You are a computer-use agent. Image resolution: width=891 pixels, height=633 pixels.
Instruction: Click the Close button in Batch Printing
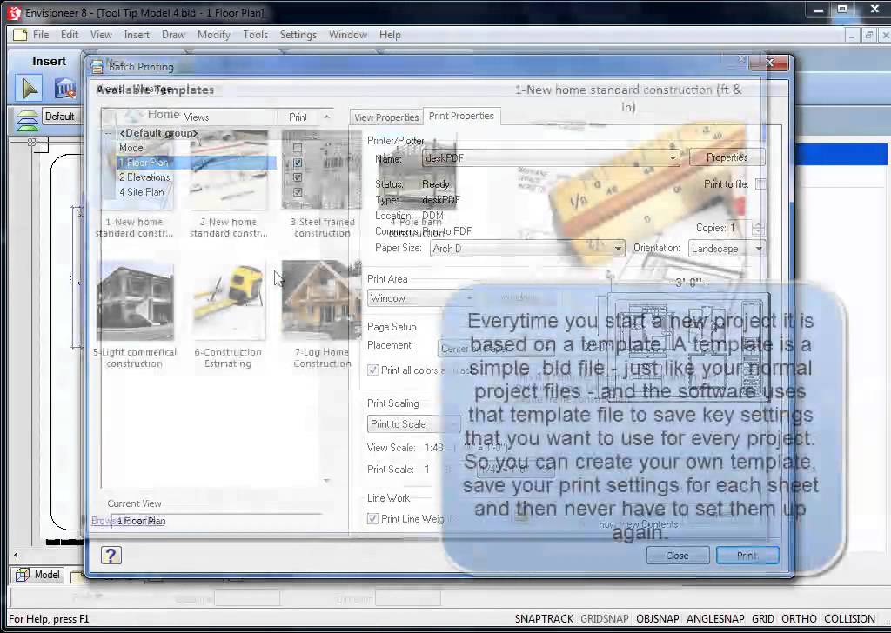(x=677, y=556)
